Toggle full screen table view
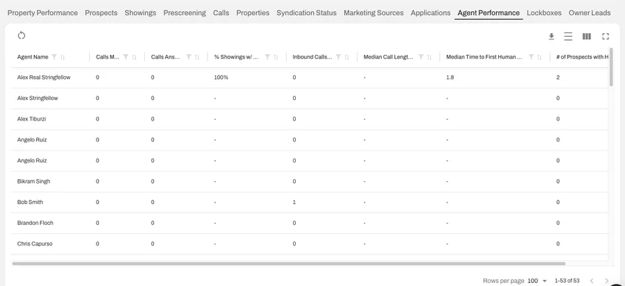The image size is (625, 286). [605, 37]
